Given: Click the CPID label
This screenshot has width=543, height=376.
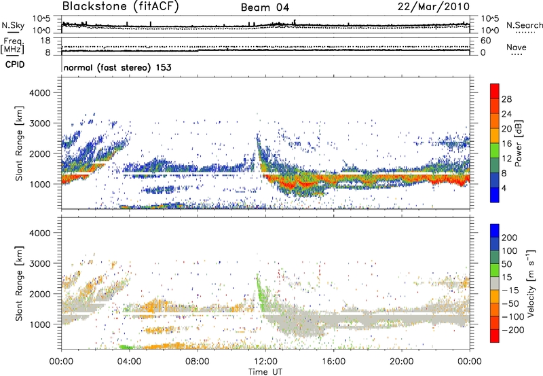Looking at the screenshot, I should coord(15,64).
